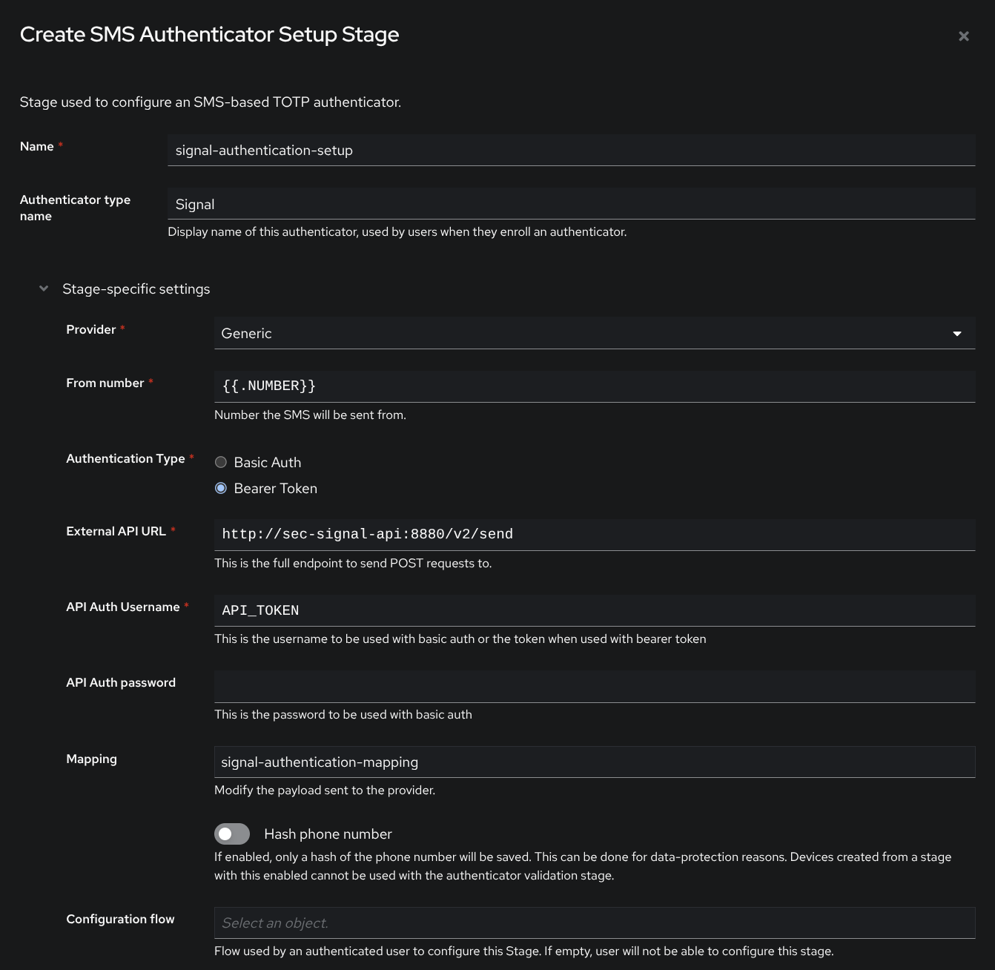
Task: Focus the API Auth password field
Action: [593, 686]
